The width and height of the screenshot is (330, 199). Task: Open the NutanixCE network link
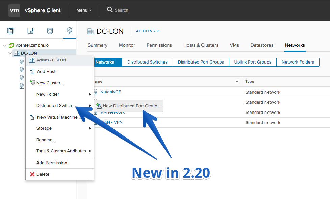[x=110, y=92]
